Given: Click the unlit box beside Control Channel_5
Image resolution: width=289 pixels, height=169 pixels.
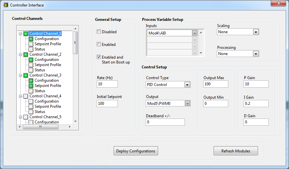Looking at the screenshot, I should (x=25, y=117).
